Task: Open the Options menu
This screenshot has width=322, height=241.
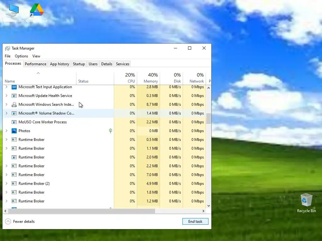Action: coord(21,56)
